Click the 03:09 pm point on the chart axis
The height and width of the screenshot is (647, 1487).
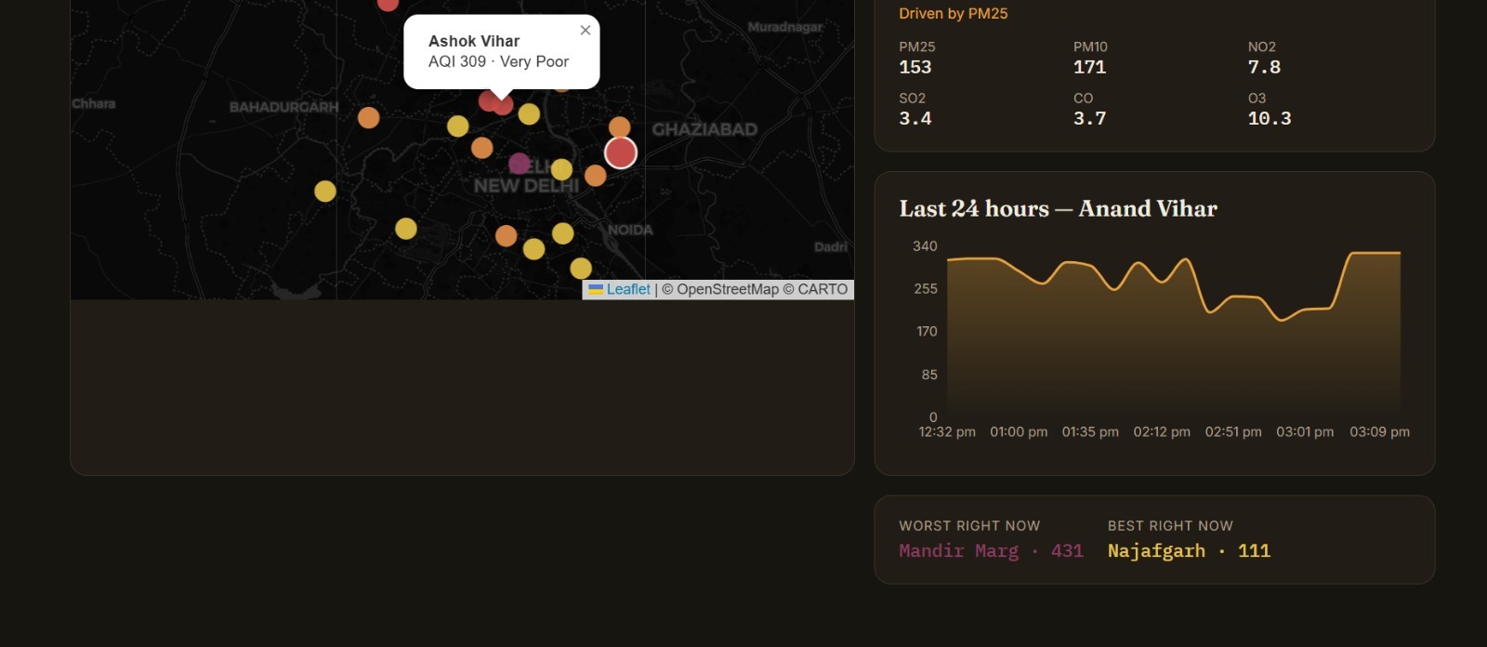pos(1379,432)
